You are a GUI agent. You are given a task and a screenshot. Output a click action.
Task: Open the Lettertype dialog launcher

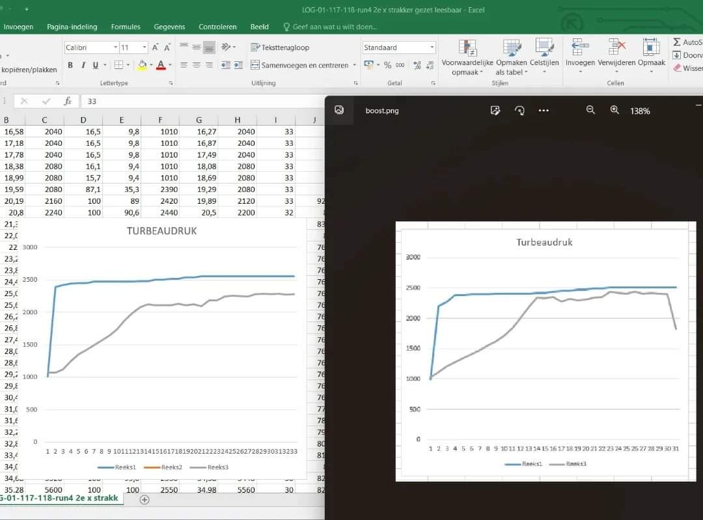pyautogui.click(x=171, y=83)
